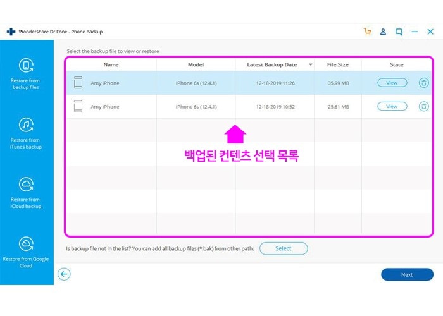Go back with the left arrow button
The width and height of the screenshot is (443, 316).
point(64,274)
